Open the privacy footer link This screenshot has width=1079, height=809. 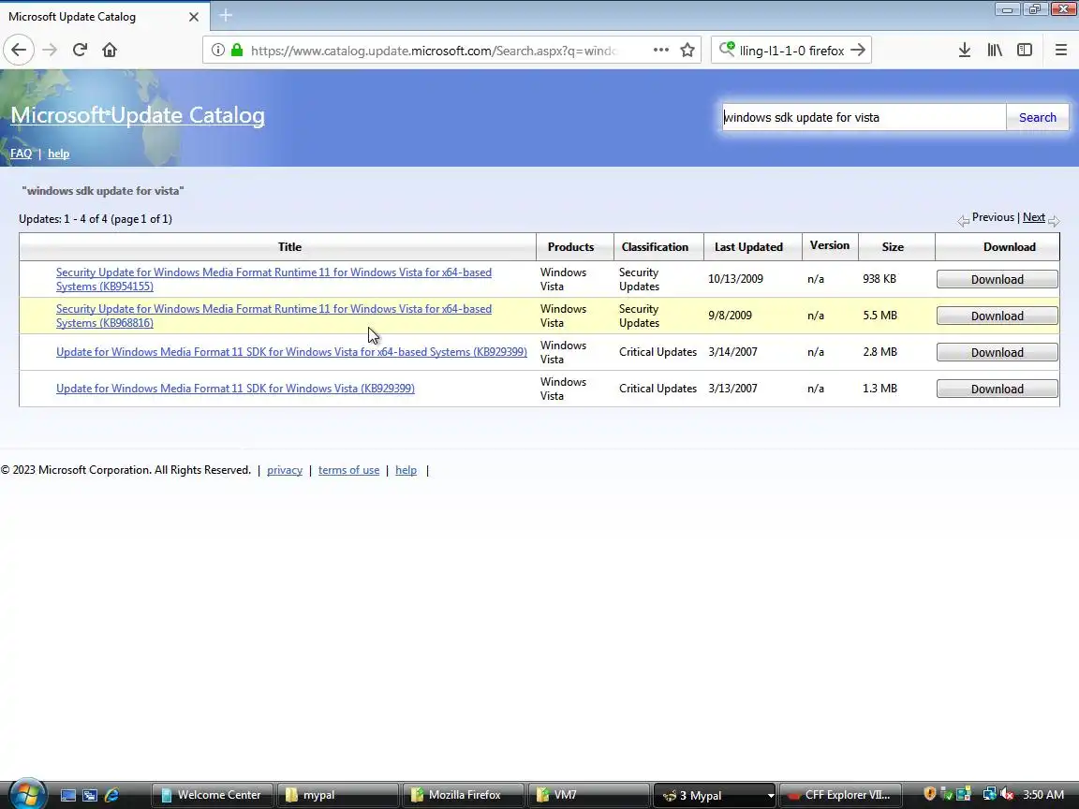(x=285, y=471)
